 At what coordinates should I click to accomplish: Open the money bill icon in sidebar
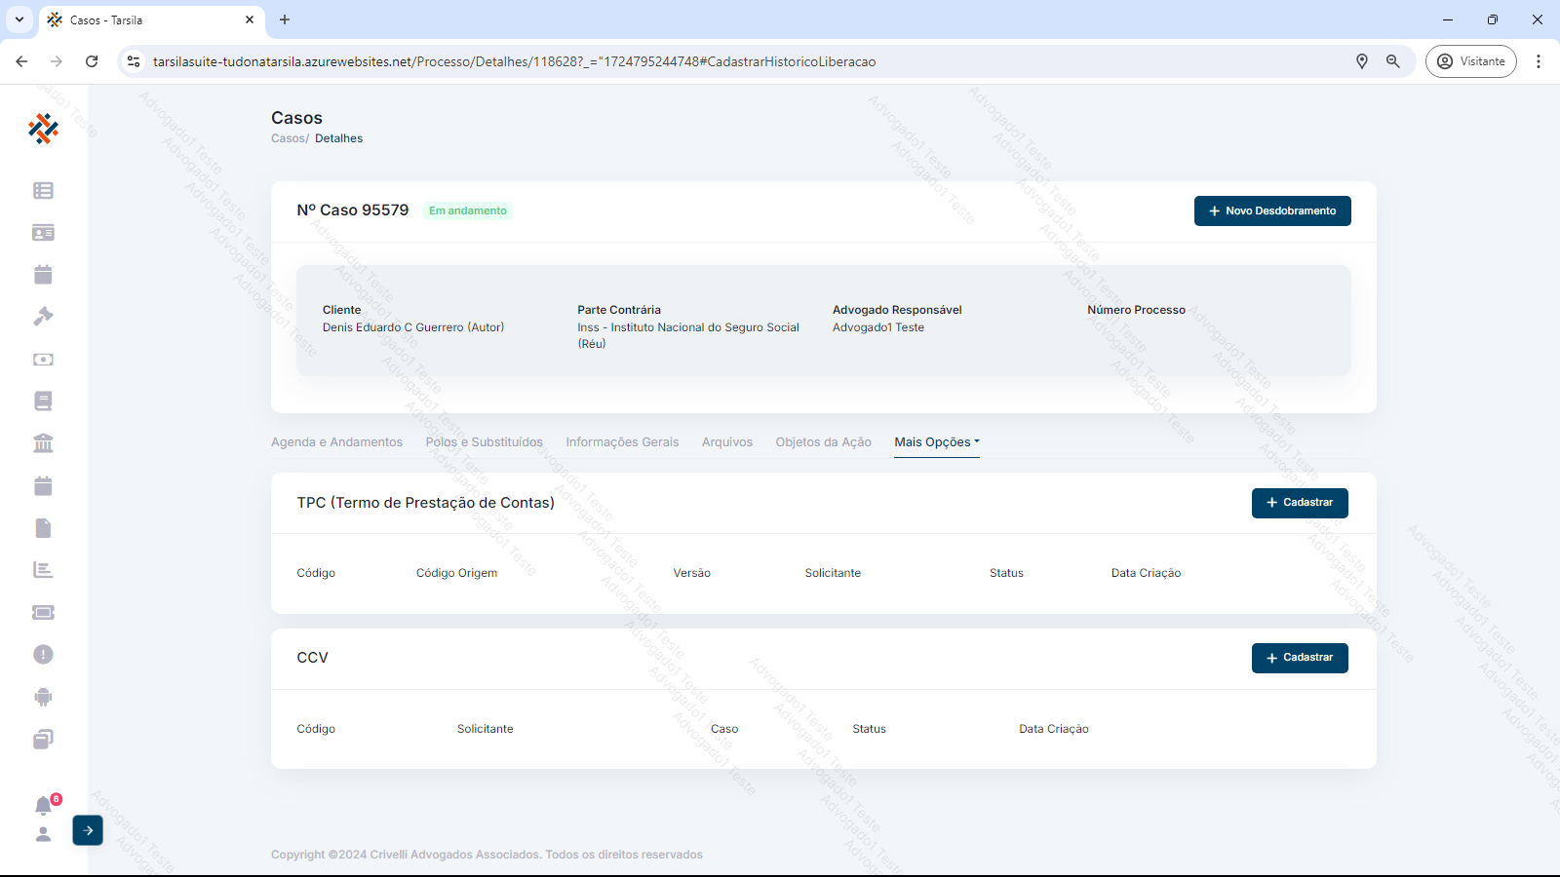point(43,360)
